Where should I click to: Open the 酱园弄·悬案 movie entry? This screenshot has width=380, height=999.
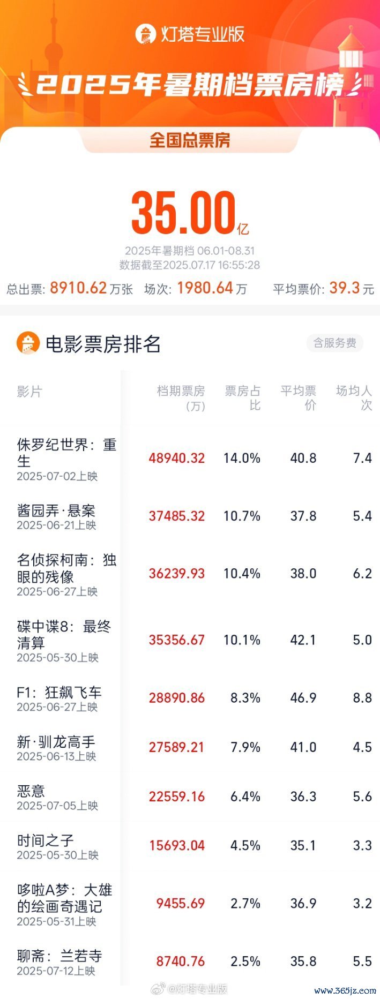[x=56, y=510]
